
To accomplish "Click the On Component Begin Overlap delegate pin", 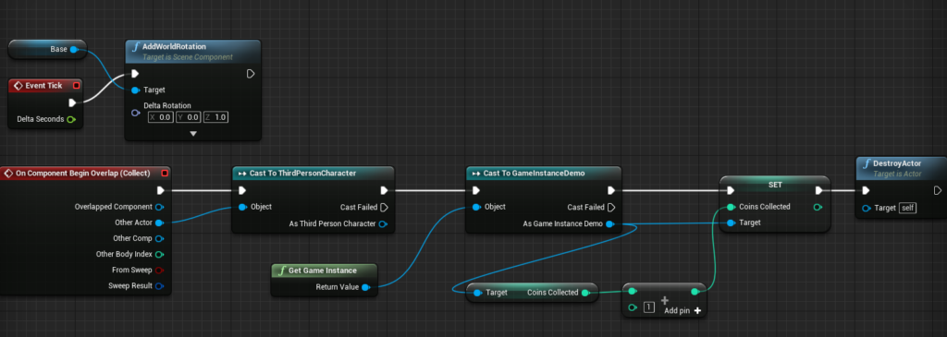I will pos(165,174).
